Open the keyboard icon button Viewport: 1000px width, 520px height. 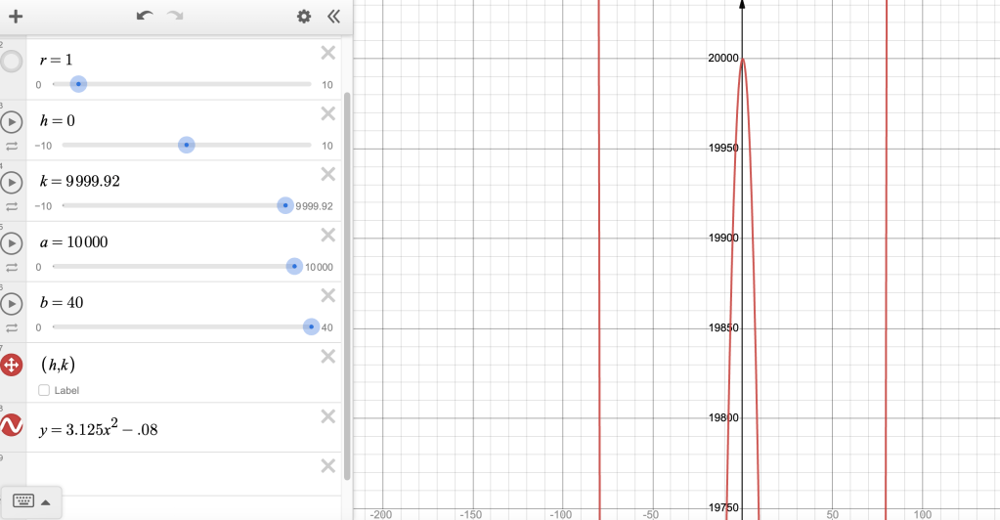22,501
